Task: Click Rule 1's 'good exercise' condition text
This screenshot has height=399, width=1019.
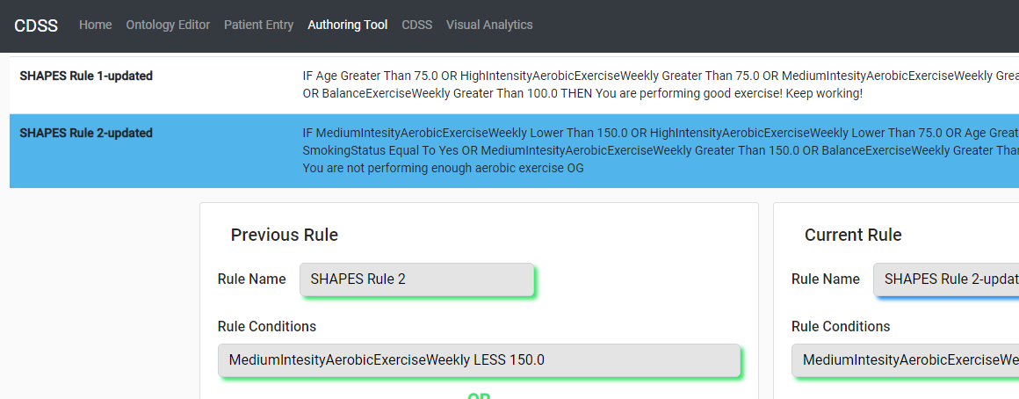Action: coord(661,84)
